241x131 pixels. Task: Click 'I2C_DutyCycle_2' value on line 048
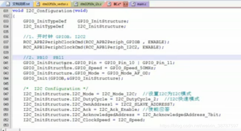click(x=136, y=99)
